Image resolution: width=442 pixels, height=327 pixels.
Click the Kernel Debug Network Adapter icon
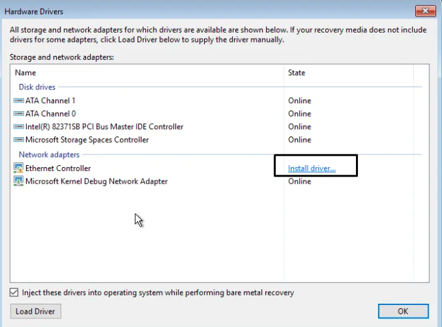pos(19,181)
